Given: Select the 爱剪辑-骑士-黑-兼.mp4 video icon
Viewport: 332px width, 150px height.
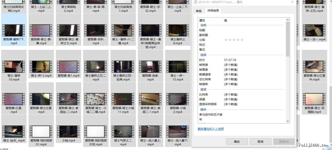Looking at the screenshot, I should pyautogui.click(x=41, y=30).
